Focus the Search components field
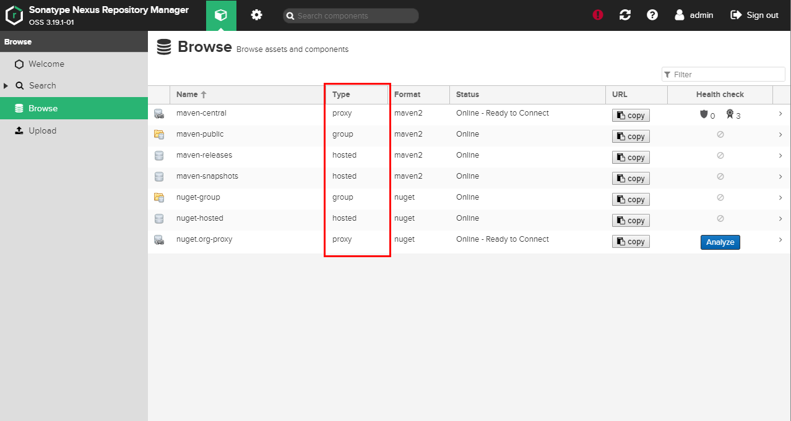This screenshot has width=791, height=421. click(x=351, y=15)
